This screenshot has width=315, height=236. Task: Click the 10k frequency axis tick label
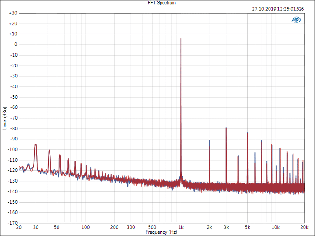click(x=276, y=228)
